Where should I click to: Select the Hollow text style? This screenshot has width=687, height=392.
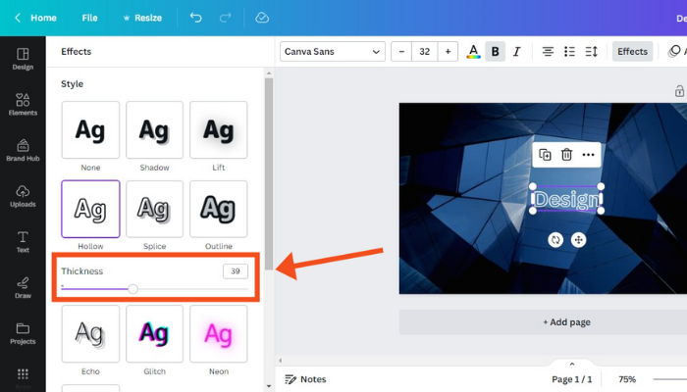point(90,209)
